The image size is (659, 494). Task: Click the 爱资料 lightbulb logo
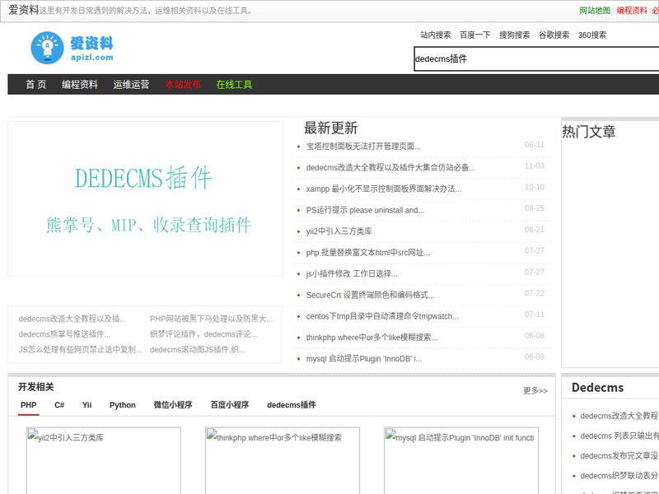click(x=72, y=48)
